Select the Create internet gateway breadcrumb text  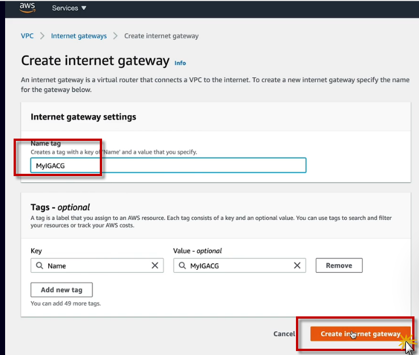(x=161, y=36)
